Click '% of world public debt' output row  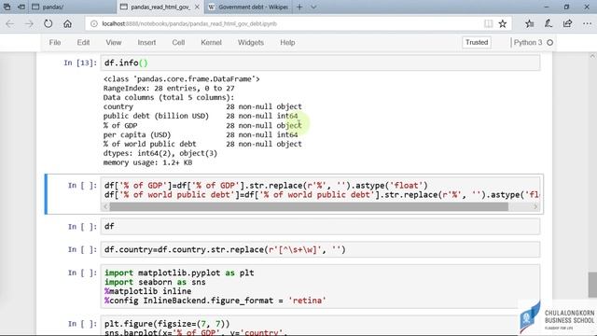(x=202, y=144)
